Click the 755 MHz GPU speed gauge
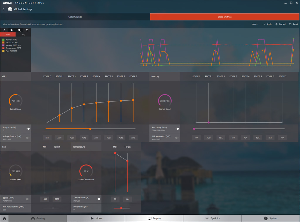 click(16, 101)
